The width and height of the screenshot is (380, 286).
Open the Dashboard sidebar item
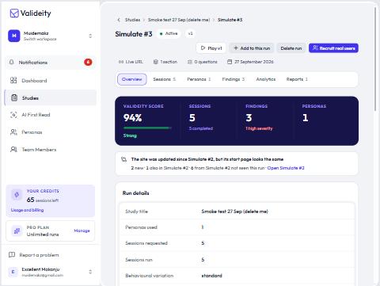51,81
